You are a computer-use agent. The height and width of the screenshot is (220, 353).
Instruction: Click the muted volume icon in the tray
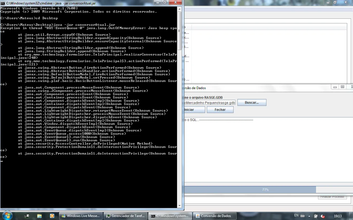[x=322, y=216]
